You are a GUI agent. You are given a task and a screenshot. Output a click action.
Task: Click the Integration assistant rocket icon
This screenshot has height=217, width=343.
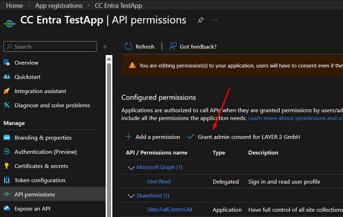(x=6, y=91)
